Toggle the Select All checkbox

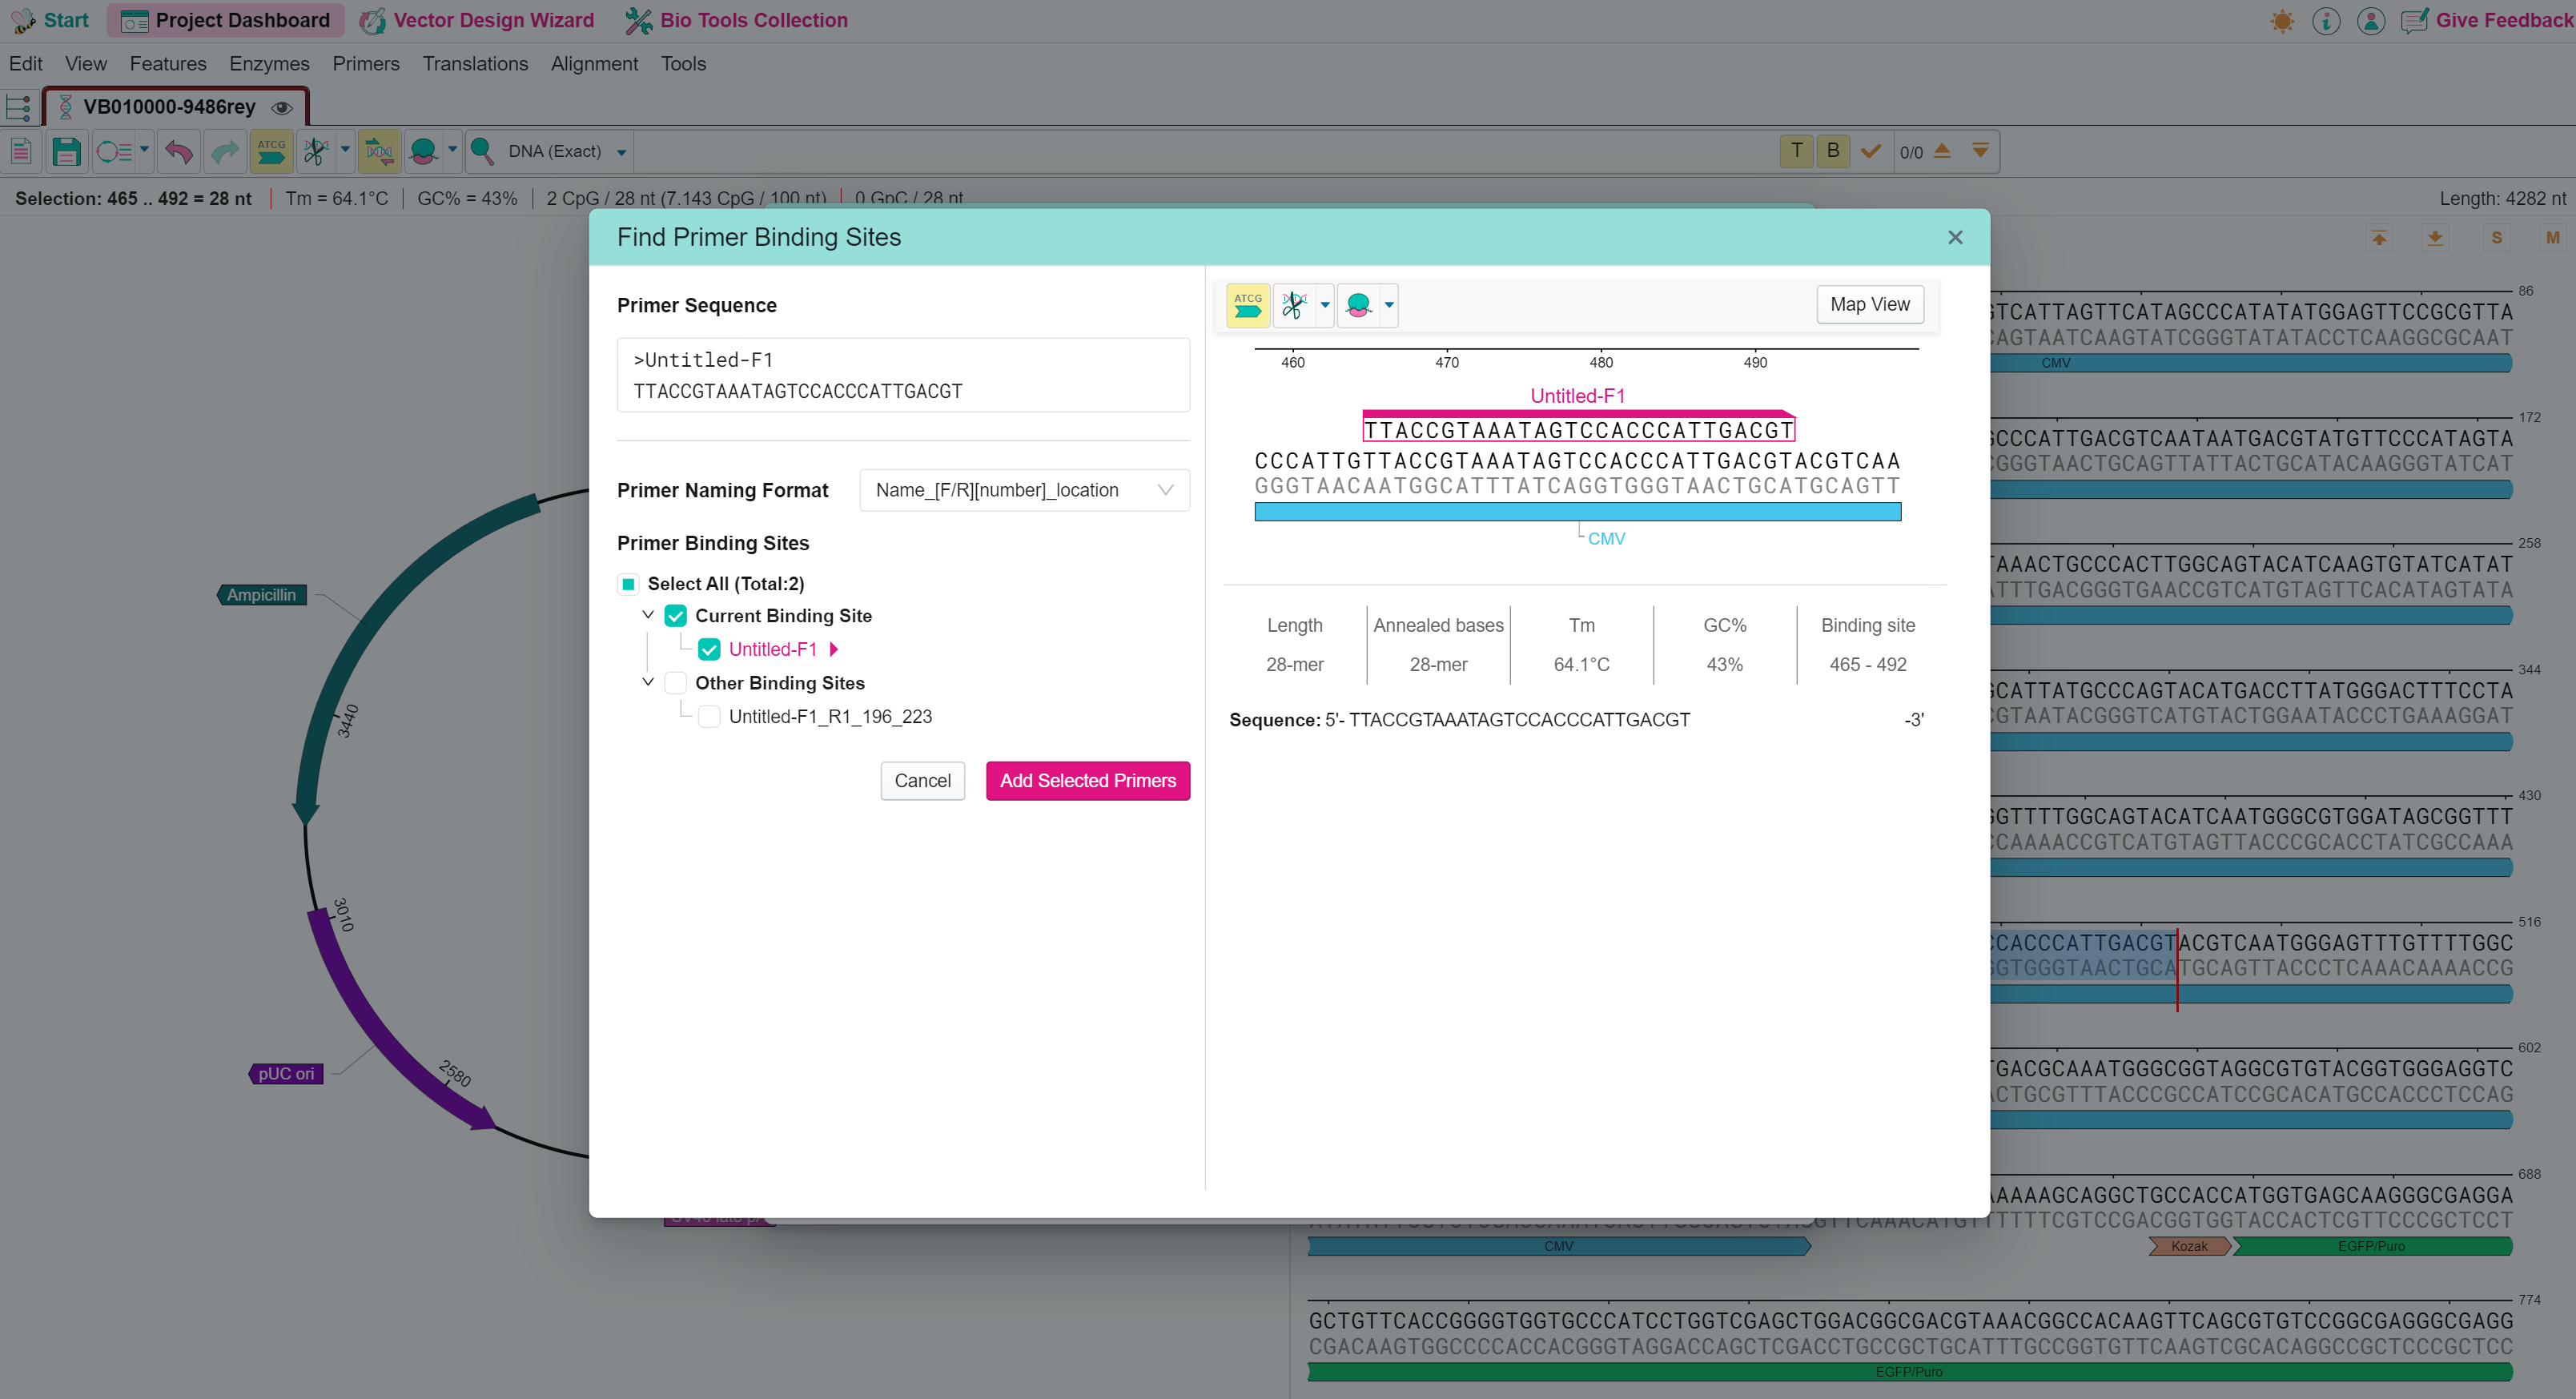coord(628,584)
